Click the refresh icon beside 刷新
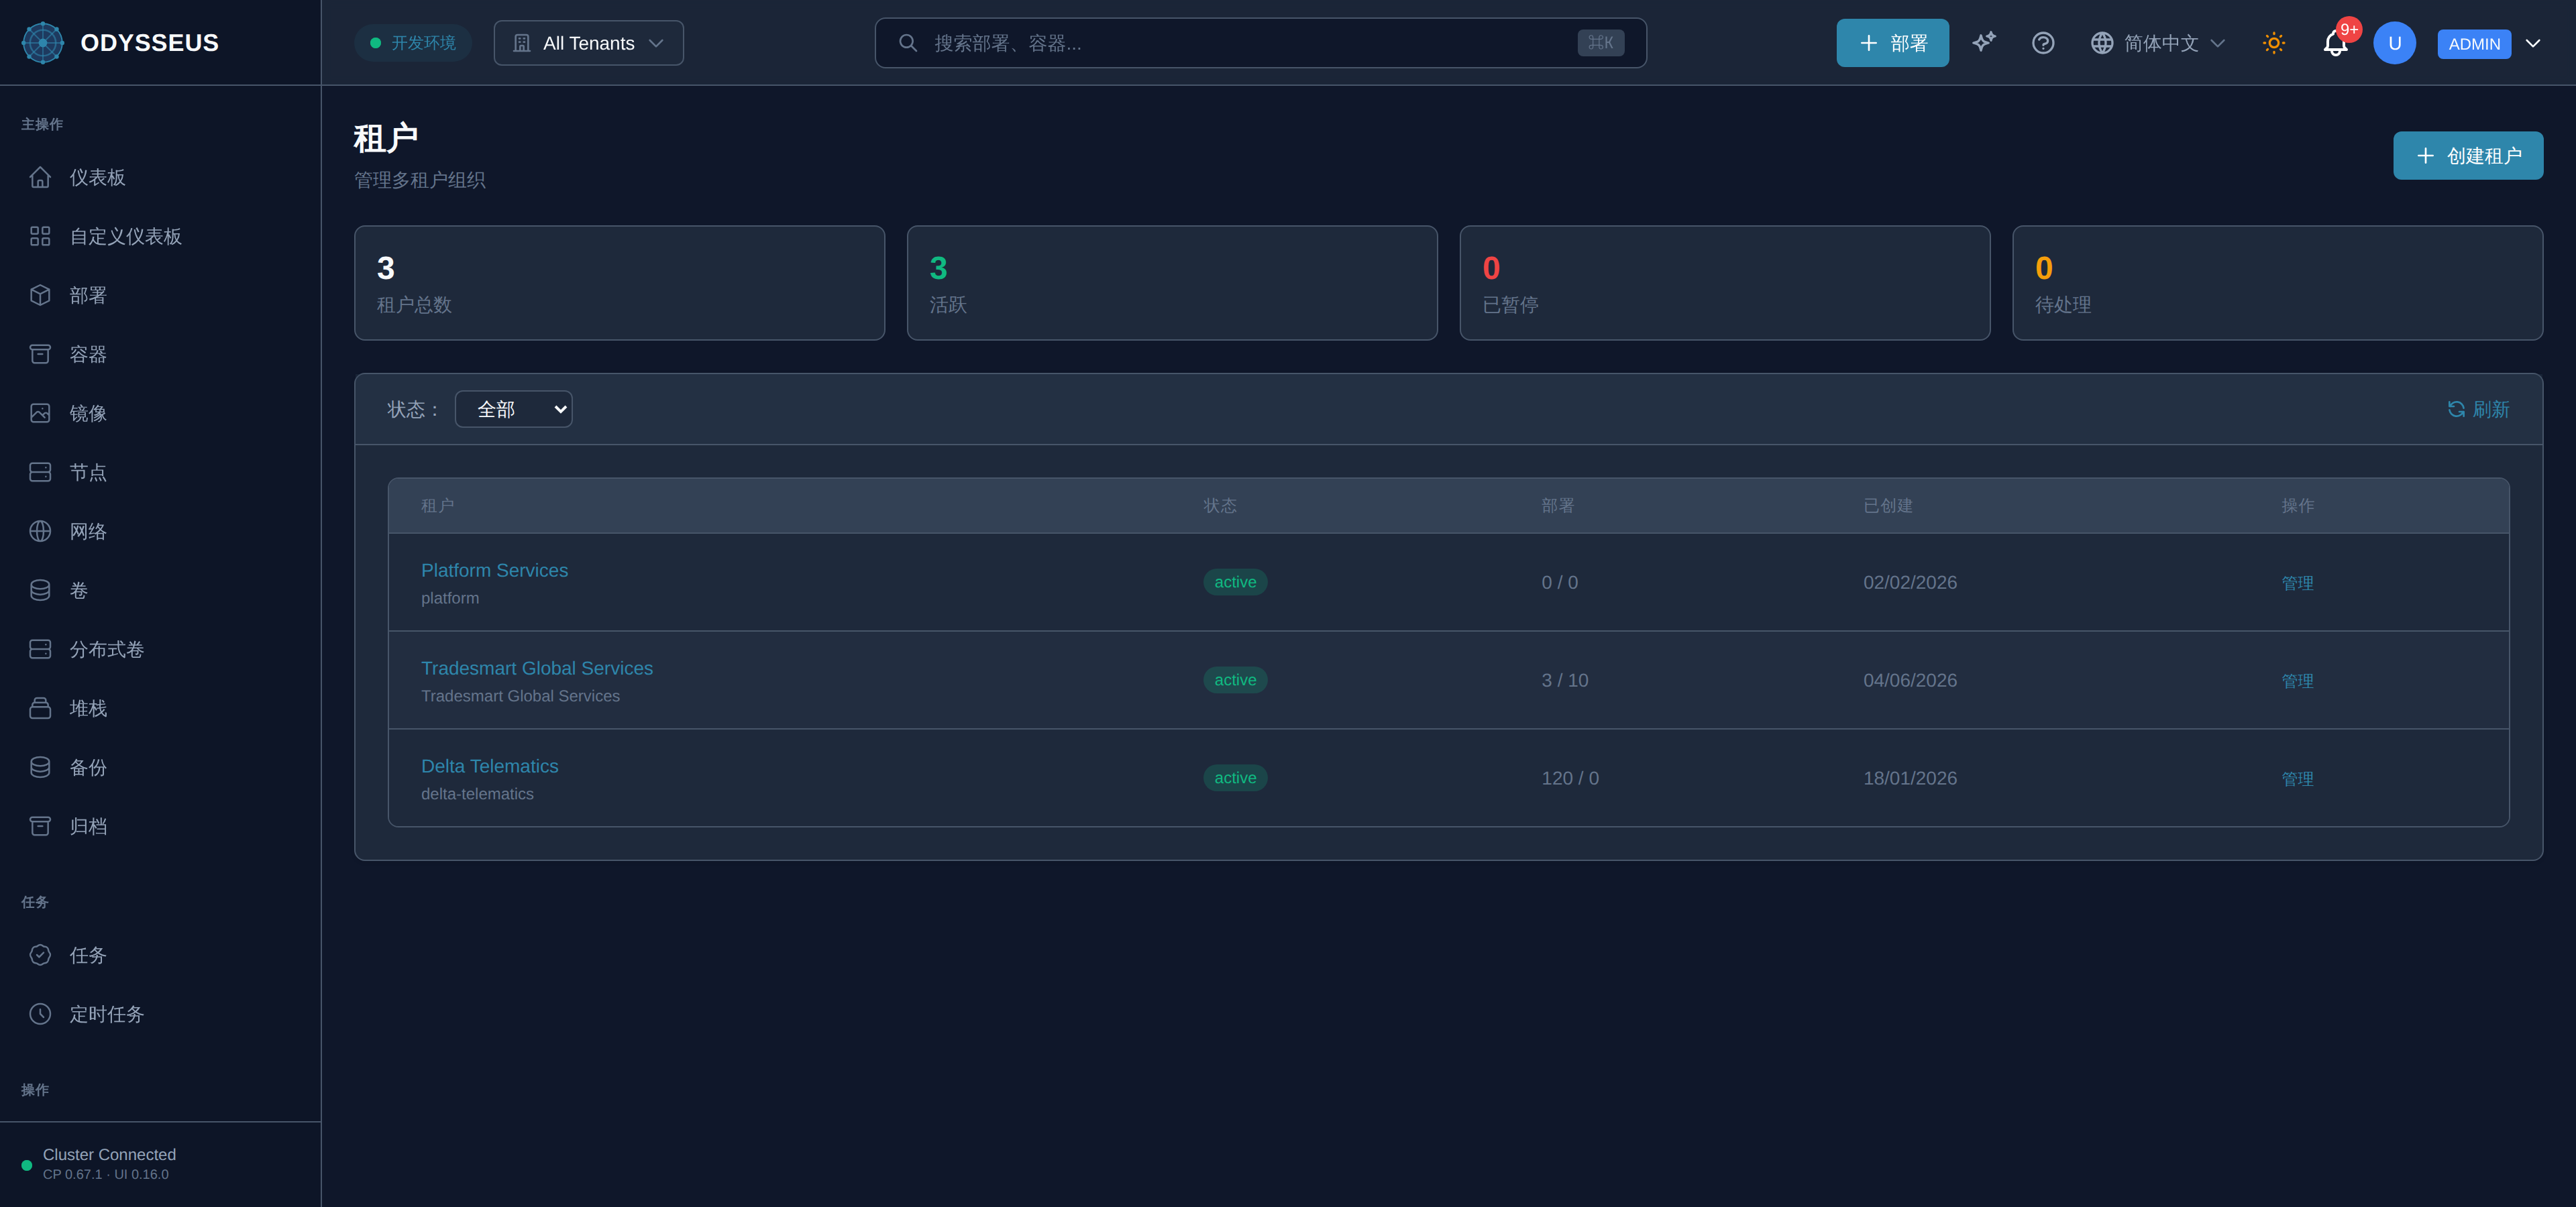 2455,408
